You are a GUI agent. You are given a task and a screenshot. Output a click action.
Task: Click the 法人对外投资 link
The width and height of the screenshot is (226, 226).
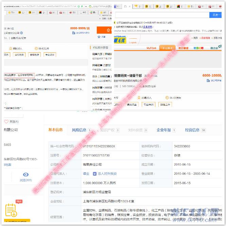pos(107,174)
